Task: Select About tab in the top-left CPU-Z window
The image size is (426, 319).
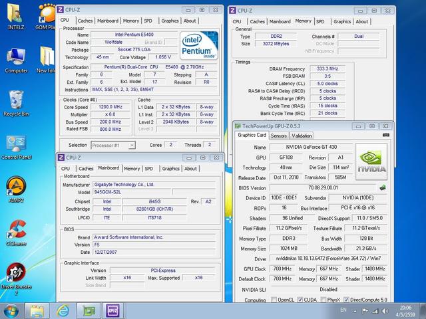Action: [190, 21]
